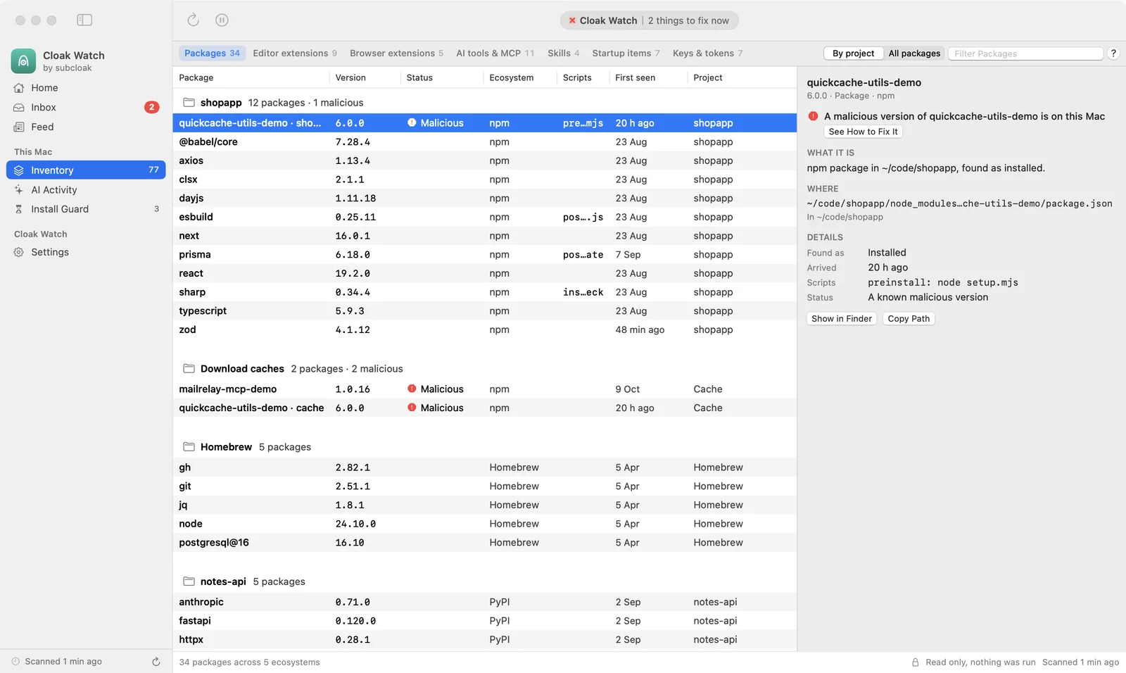
Task: Select Inventory in the sidebar
Action: click(x=86, y=170)
